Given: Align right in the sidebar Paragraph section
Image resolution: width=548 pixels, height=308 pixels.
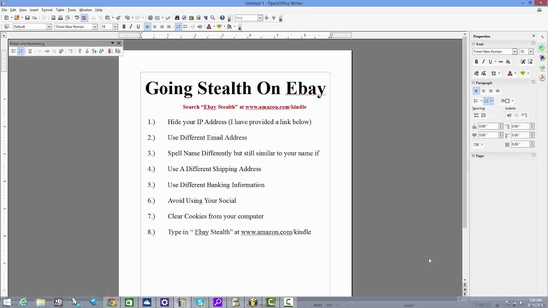Looking at the screenshot, I should pyautogui.click(x=491, y=91).
